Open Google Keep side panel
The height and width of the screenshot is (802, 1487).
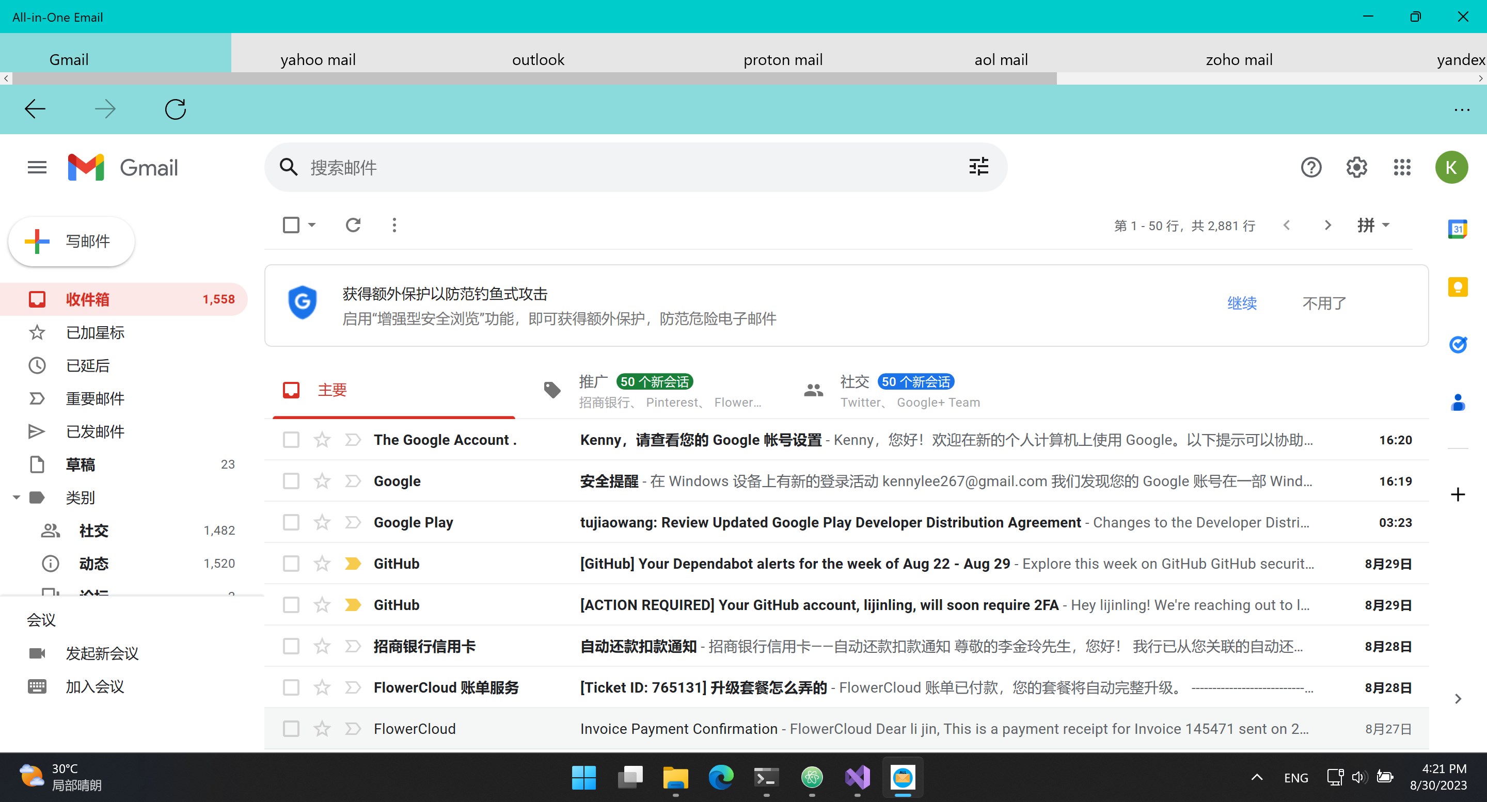point(1459,287)
